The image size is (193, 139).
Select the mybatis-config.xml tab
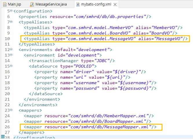click(96, 4)
